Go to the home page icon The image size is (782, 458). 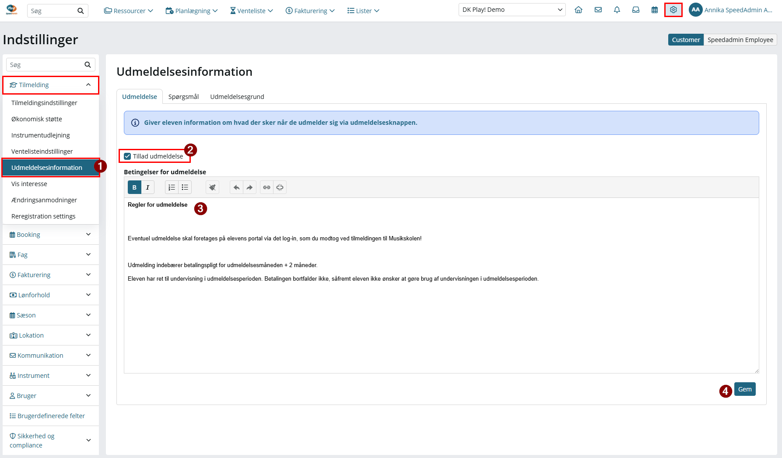pyautogui.click(x=579, y=10)
